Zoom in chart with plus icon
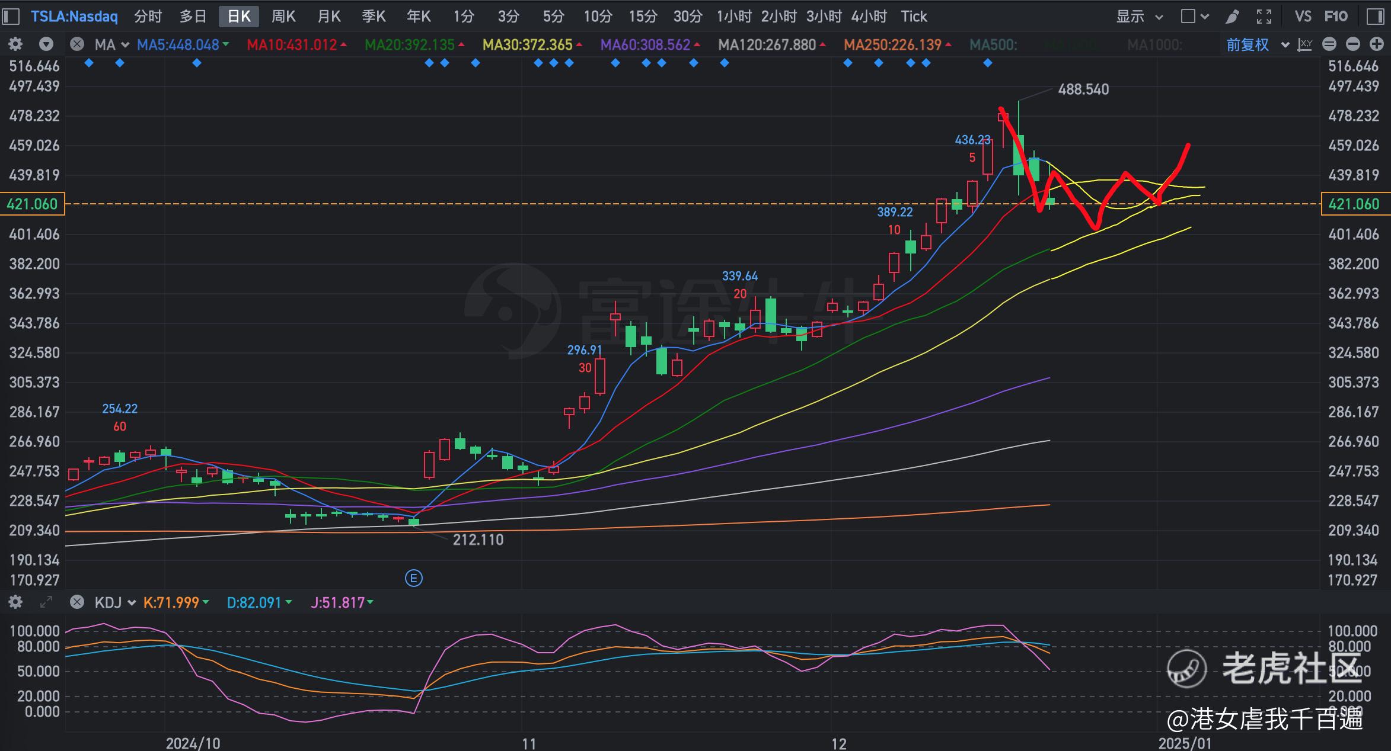Viewport: 1391px width, 751px height. [x=1376, y=44]
